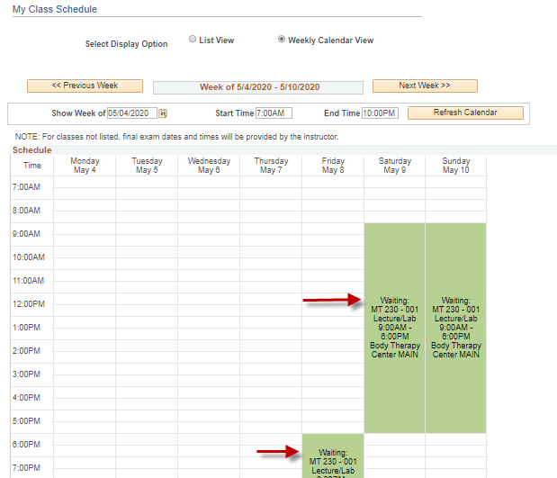Open Saturday's MT 230 class block
Image resolution: width=557 pixels, height=478 pixels.
click(395, 328)
